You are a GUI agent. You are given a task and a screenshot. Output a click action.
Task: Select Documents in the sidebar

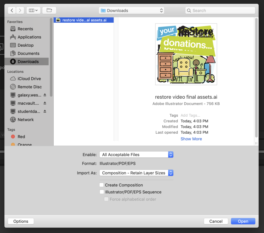coord(28,54)
